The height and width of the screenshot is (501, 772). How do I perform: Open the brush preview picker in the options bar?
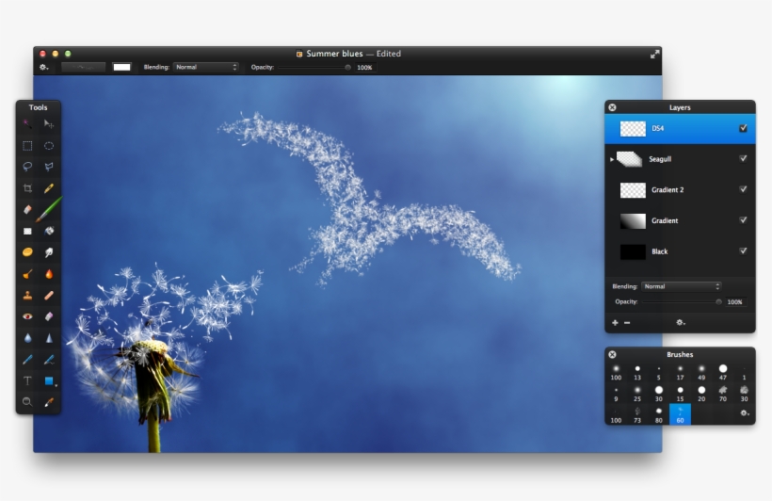coord(83,67)
